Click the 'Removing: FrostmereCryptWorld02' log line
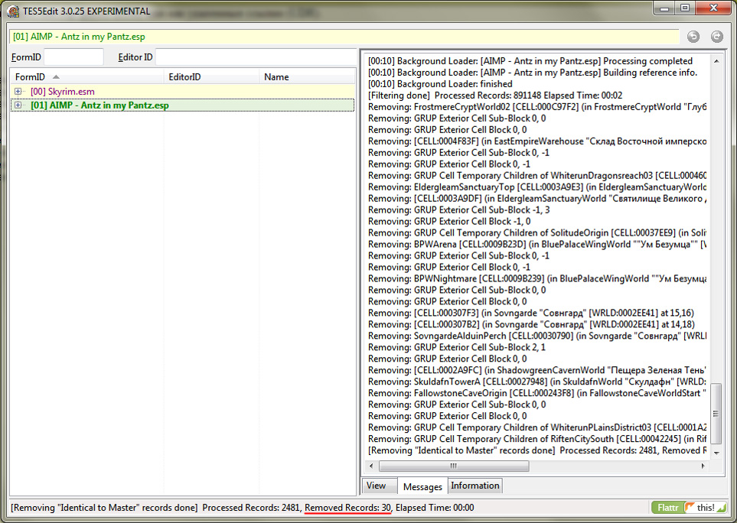 point(537,106)
